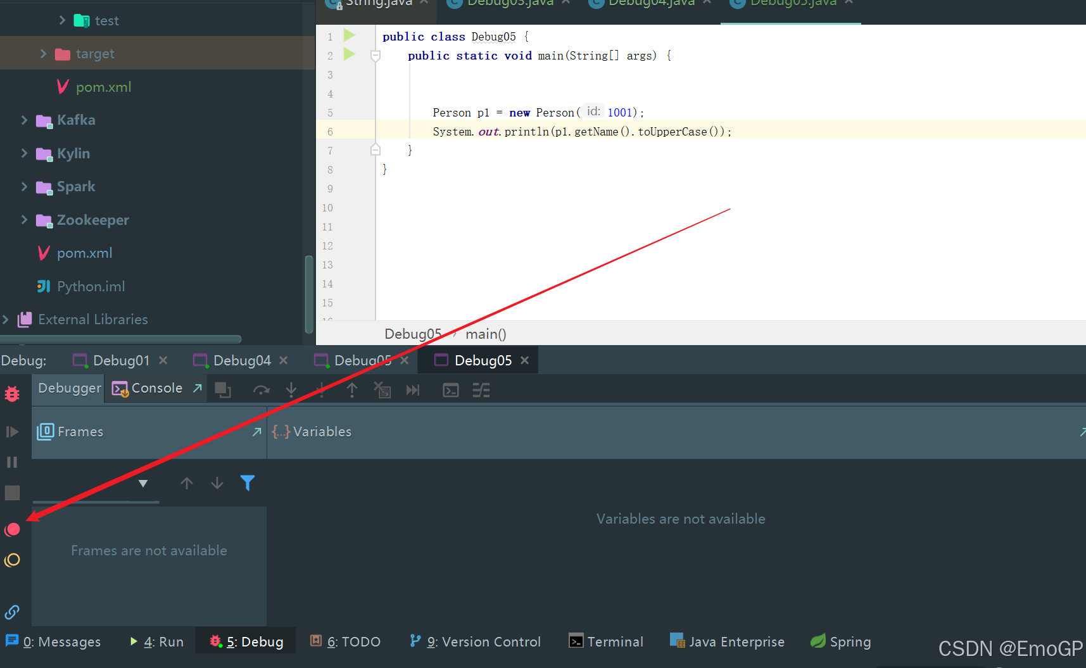
Task: Trace current stream chain
Action: 481,390
